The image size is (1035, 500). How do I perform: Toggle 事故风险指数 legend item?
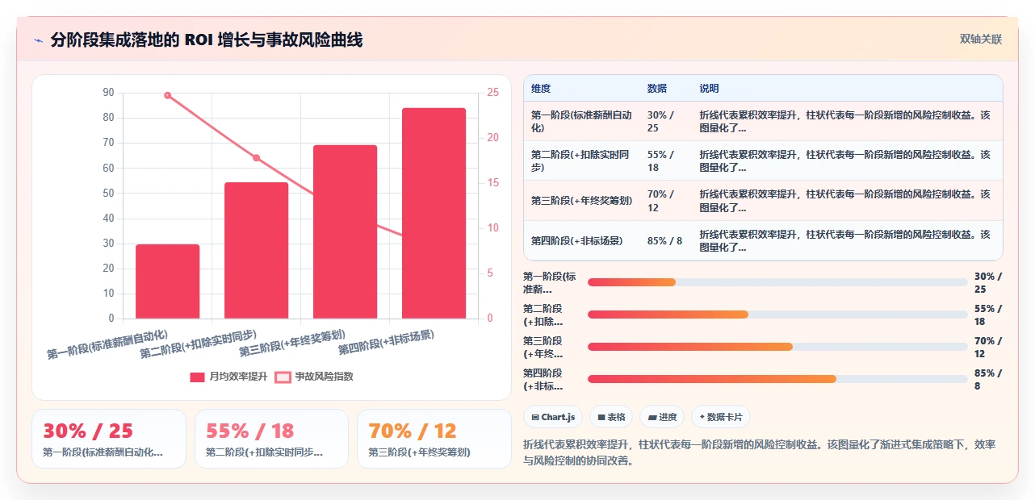[314, 377]
